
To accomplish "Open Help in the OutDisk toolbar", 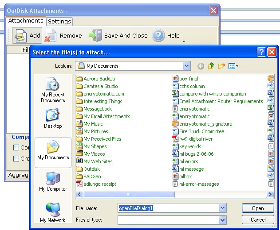I will 166,35.
